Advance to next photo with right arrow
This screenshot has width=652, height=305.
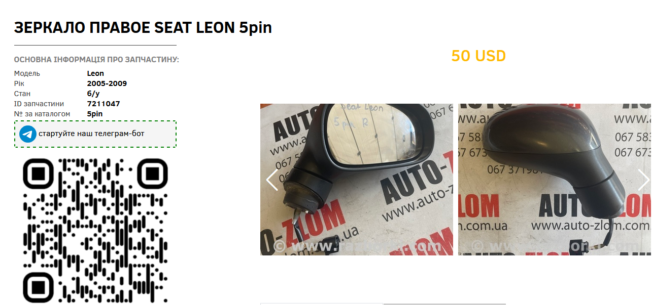coord(643,180)
